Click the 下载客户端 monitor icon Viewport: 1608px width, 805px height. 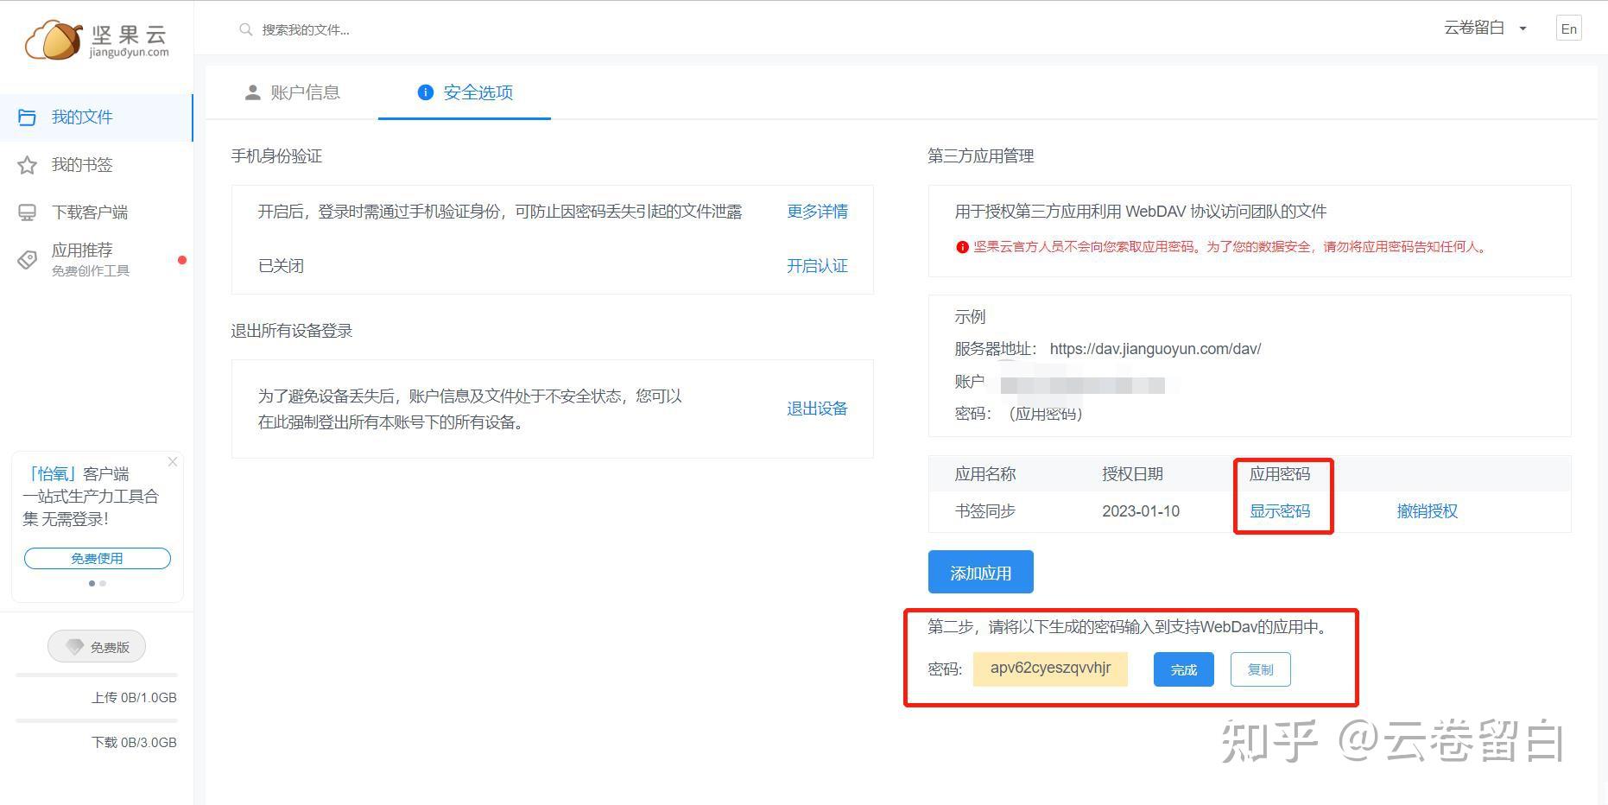pyautogui.click(x=28, y=212)
